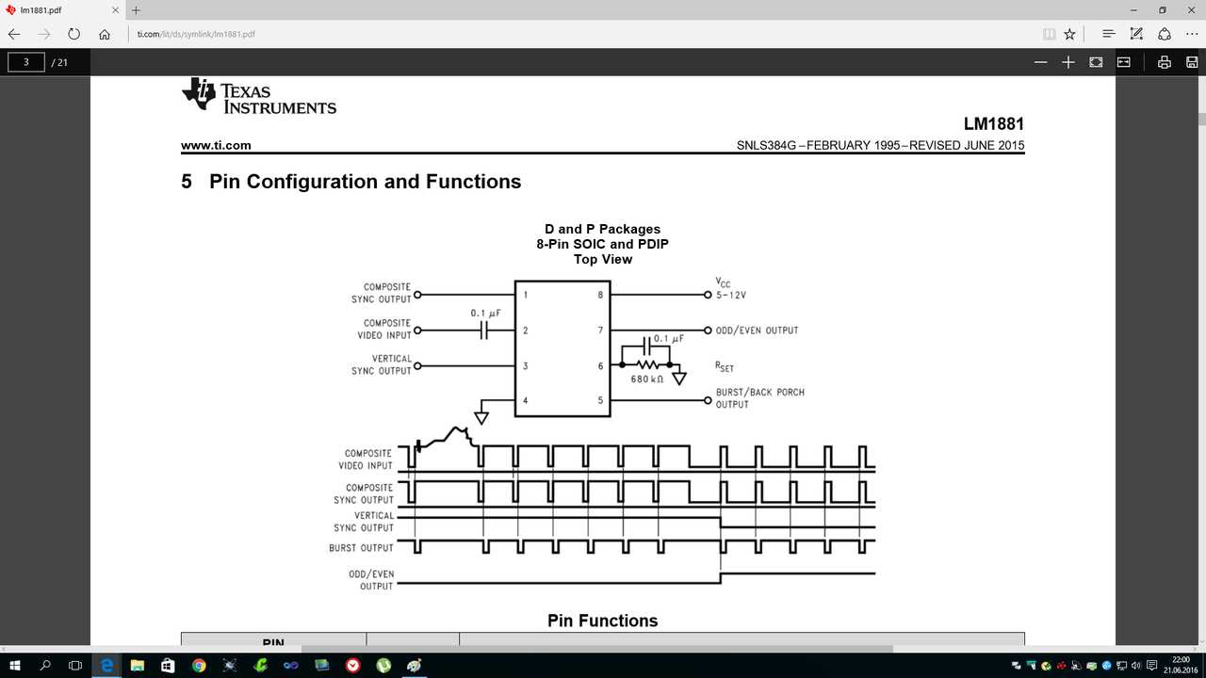
Task: Click the '5-12V' VCC label
Action: point(731,295)
